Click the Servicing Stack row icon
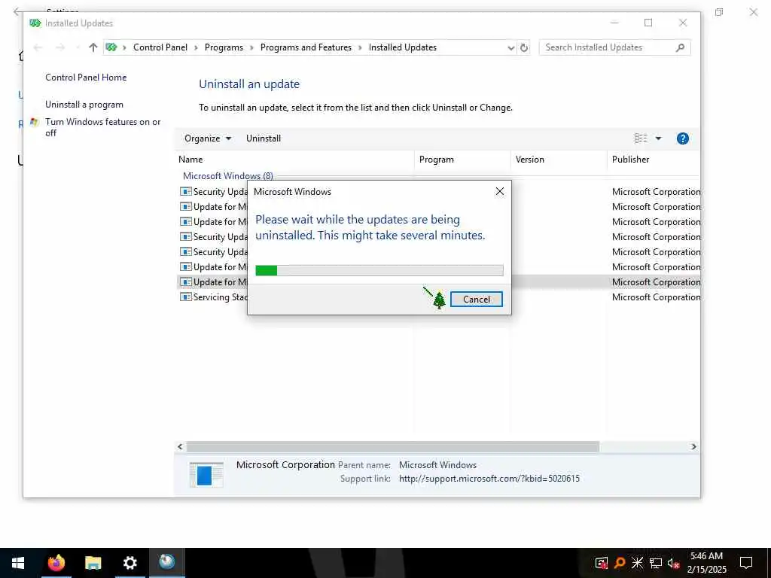The height and width of the screenshot is (578, 771). pos(185,297)
